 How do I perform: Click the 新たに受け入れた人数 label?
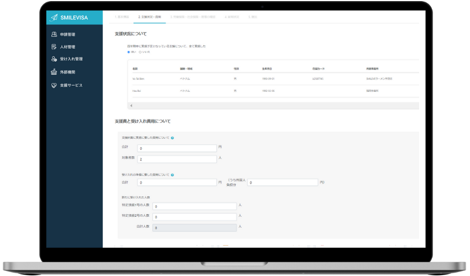136,197
